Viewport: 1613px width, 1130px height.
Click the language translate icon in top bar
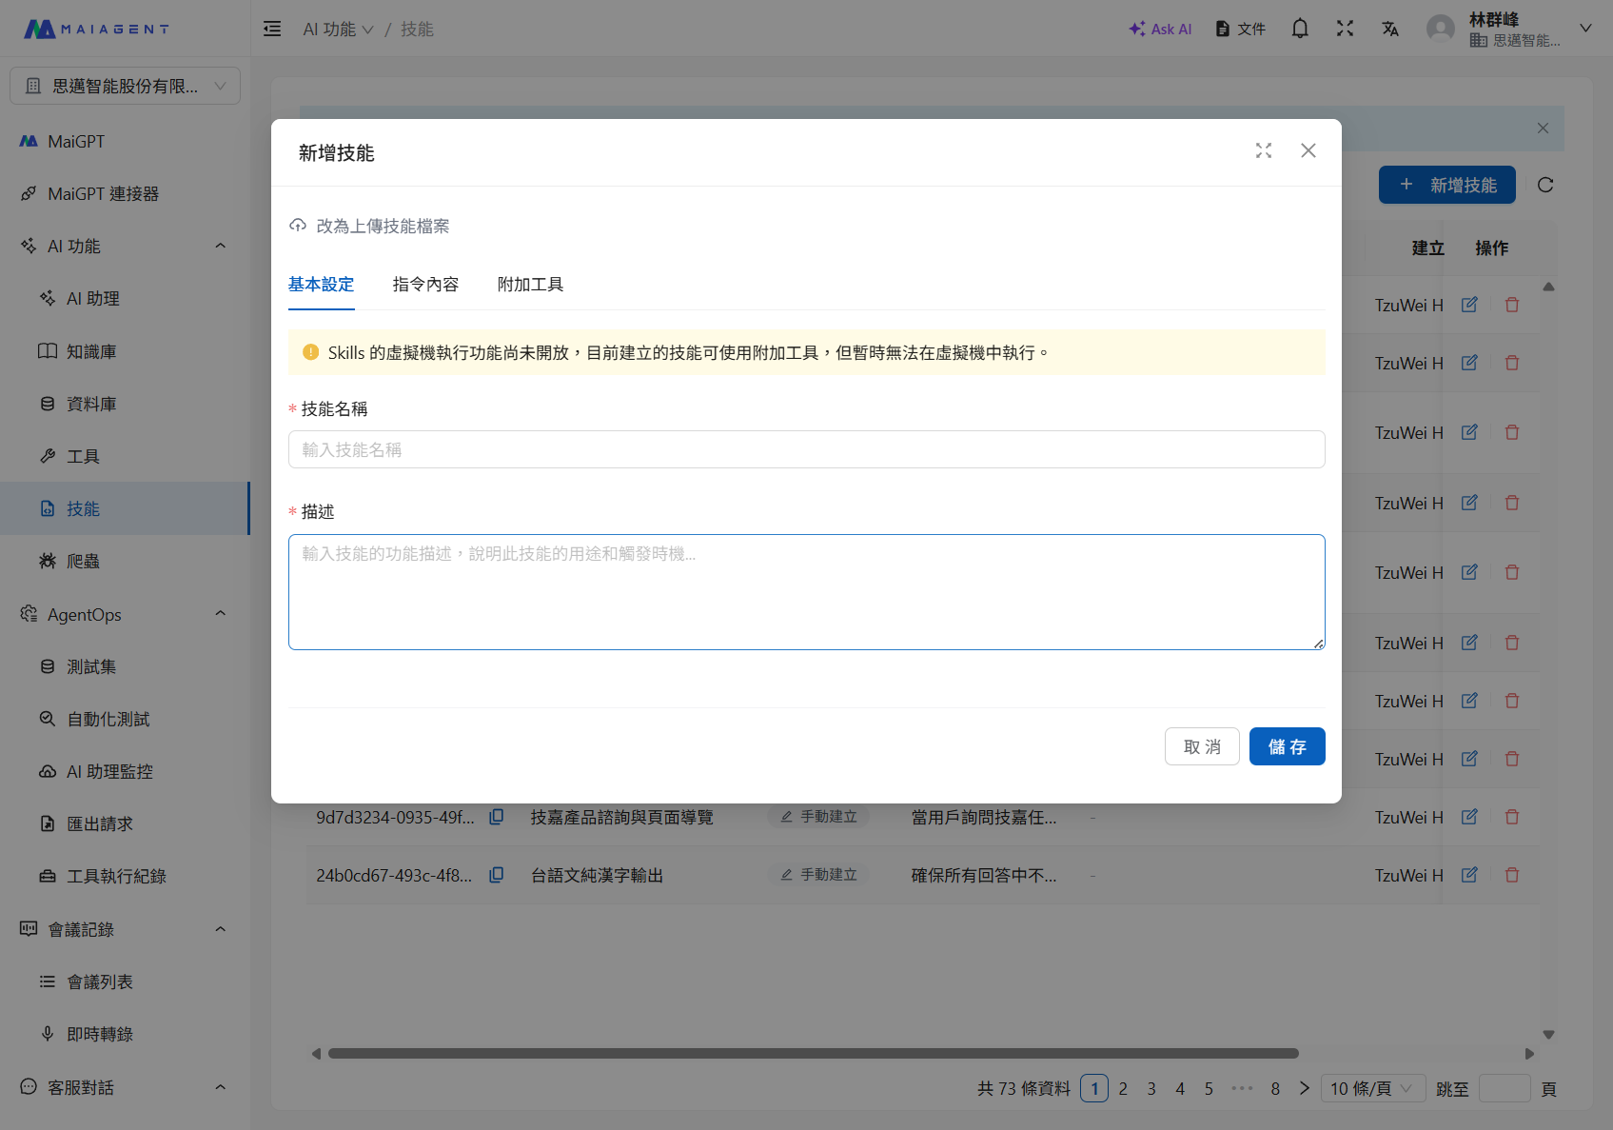coord(1389,29)
